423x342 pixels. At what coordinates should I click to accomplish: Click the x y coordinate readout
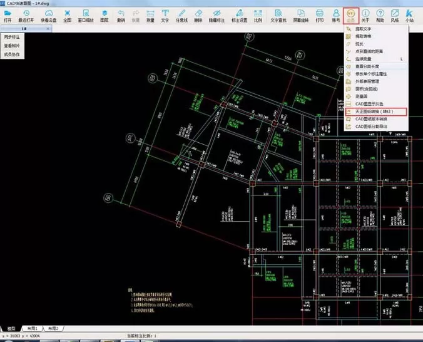(21, 336)
